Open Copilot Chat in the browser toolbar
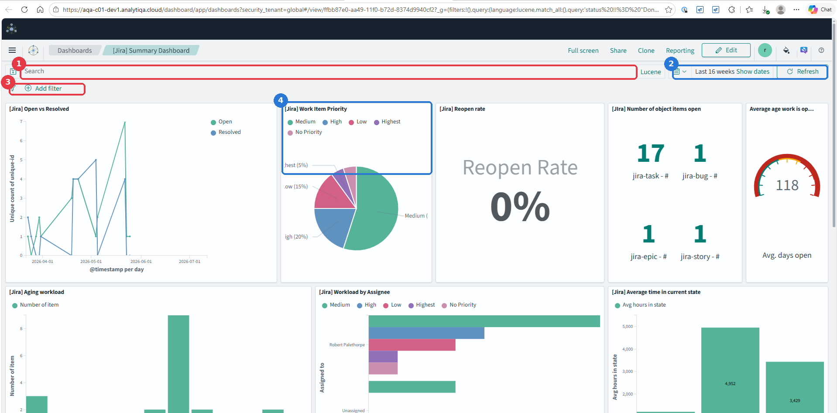 coord(820,9)
